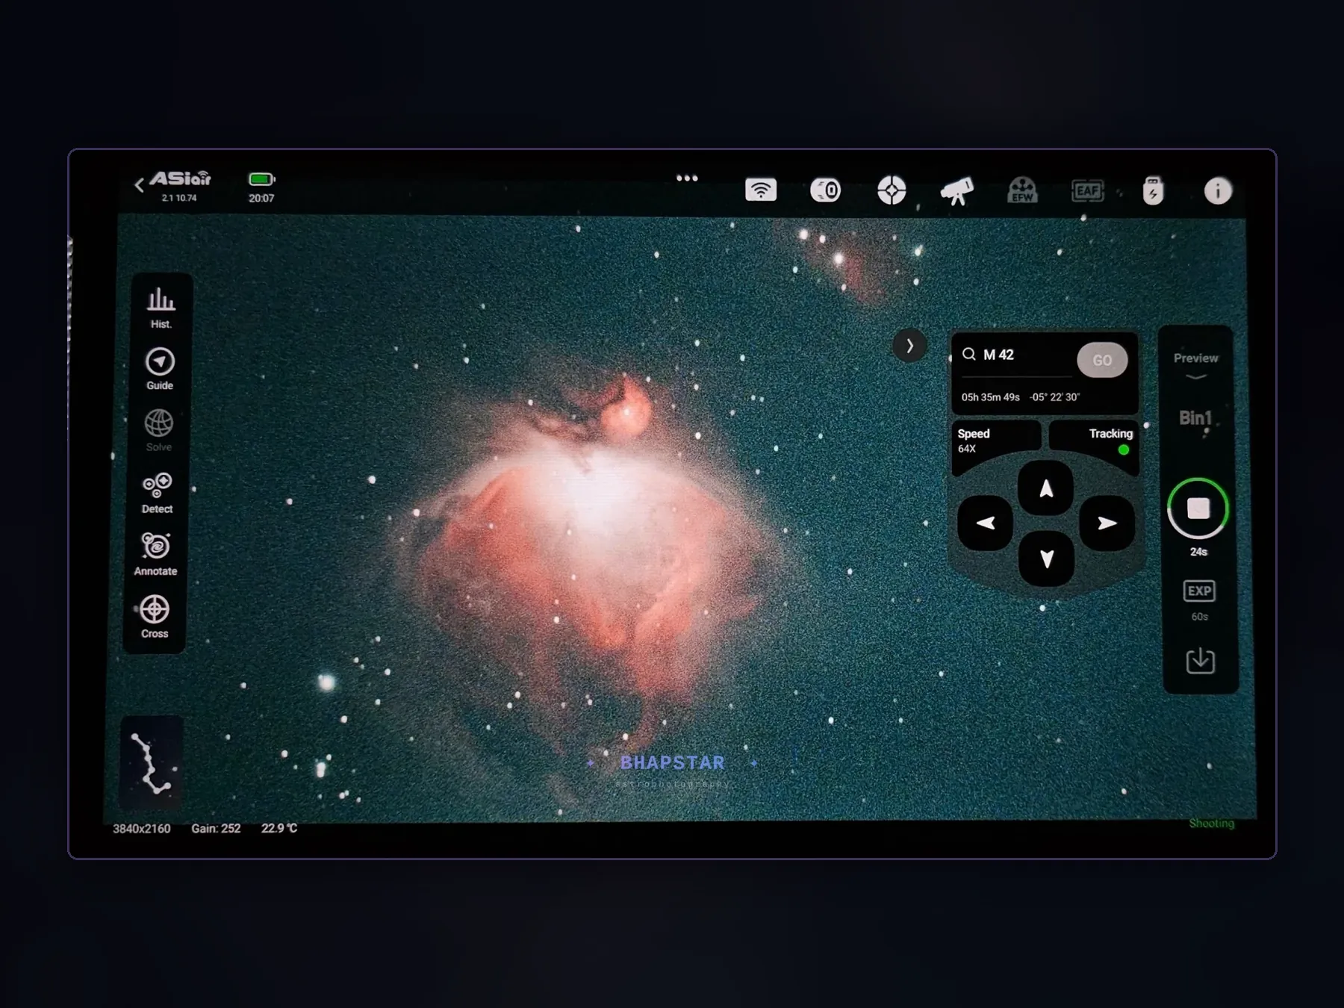The image size is (1344, 1008).
Task: Slew mount down arrow
Action: pos(1047,559)
